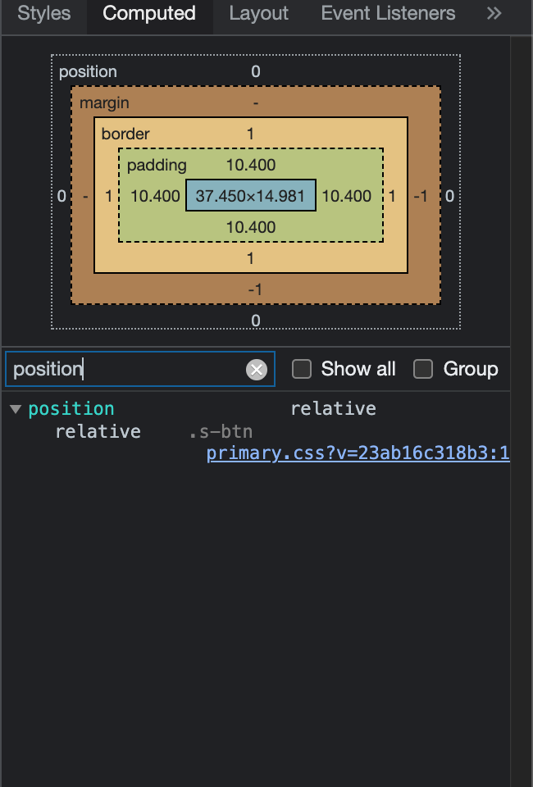Click the position top value 0
The width and height of the screenshot is (533, 787).
pos(255,72)
